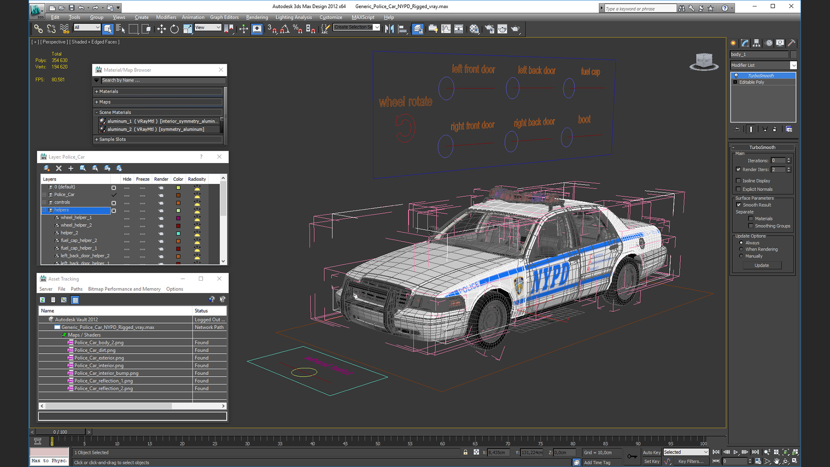Viewport: 830px width, 467px height.
Task: Check Separate by Smoothing Groups
Action: [x=751, y=226]
